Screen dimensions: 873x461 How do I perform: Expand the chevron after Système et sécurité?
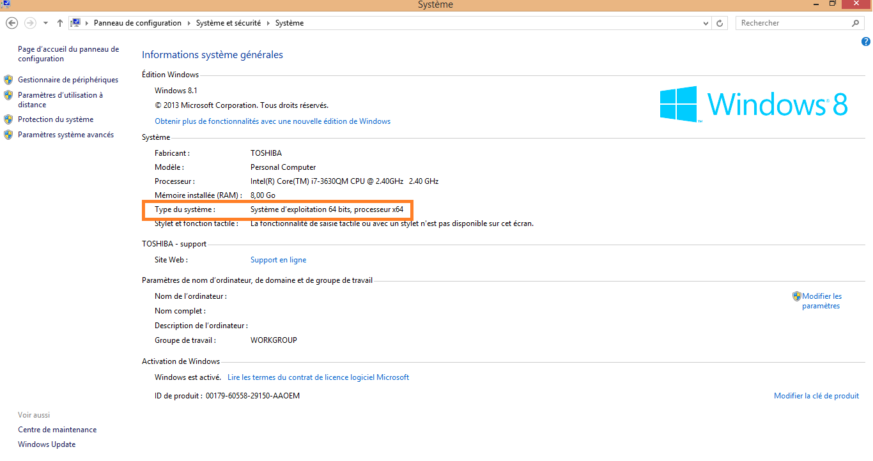tap(268, 23)
